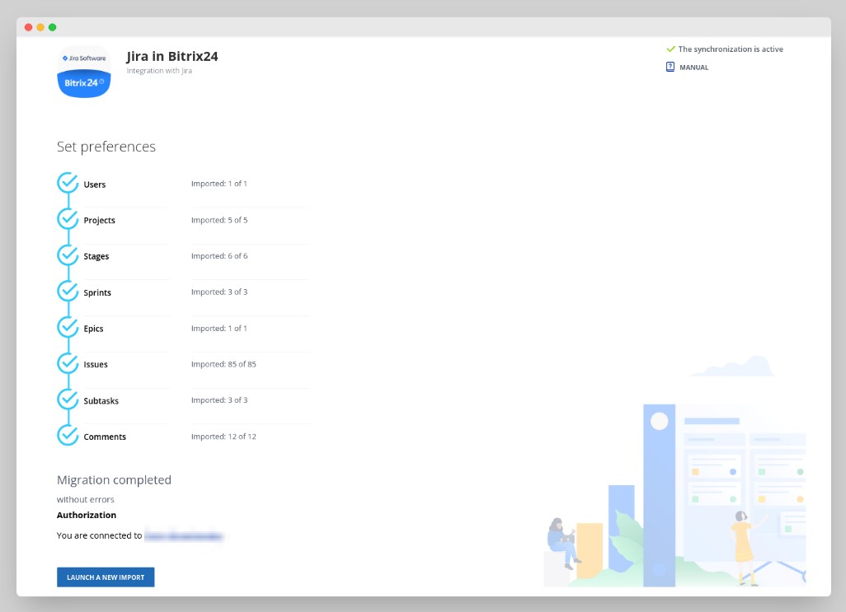Image resolution: width=846 pixels, height=612 pixels.
Task: Click the Users step checkmark circle
Action: pyautogui.click(x=68, y=183)
